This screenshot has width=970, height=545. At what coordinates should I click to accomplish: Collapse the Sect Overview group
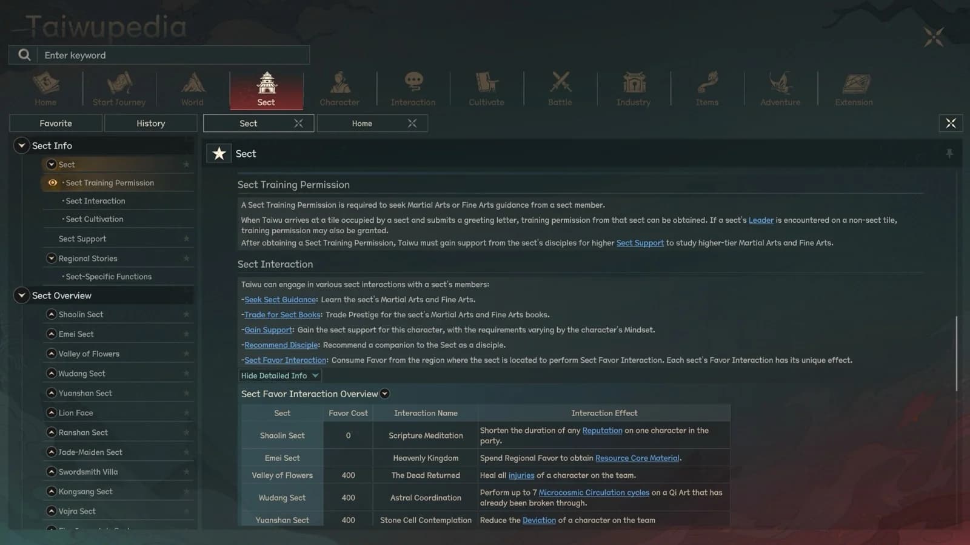pos(21,296)
